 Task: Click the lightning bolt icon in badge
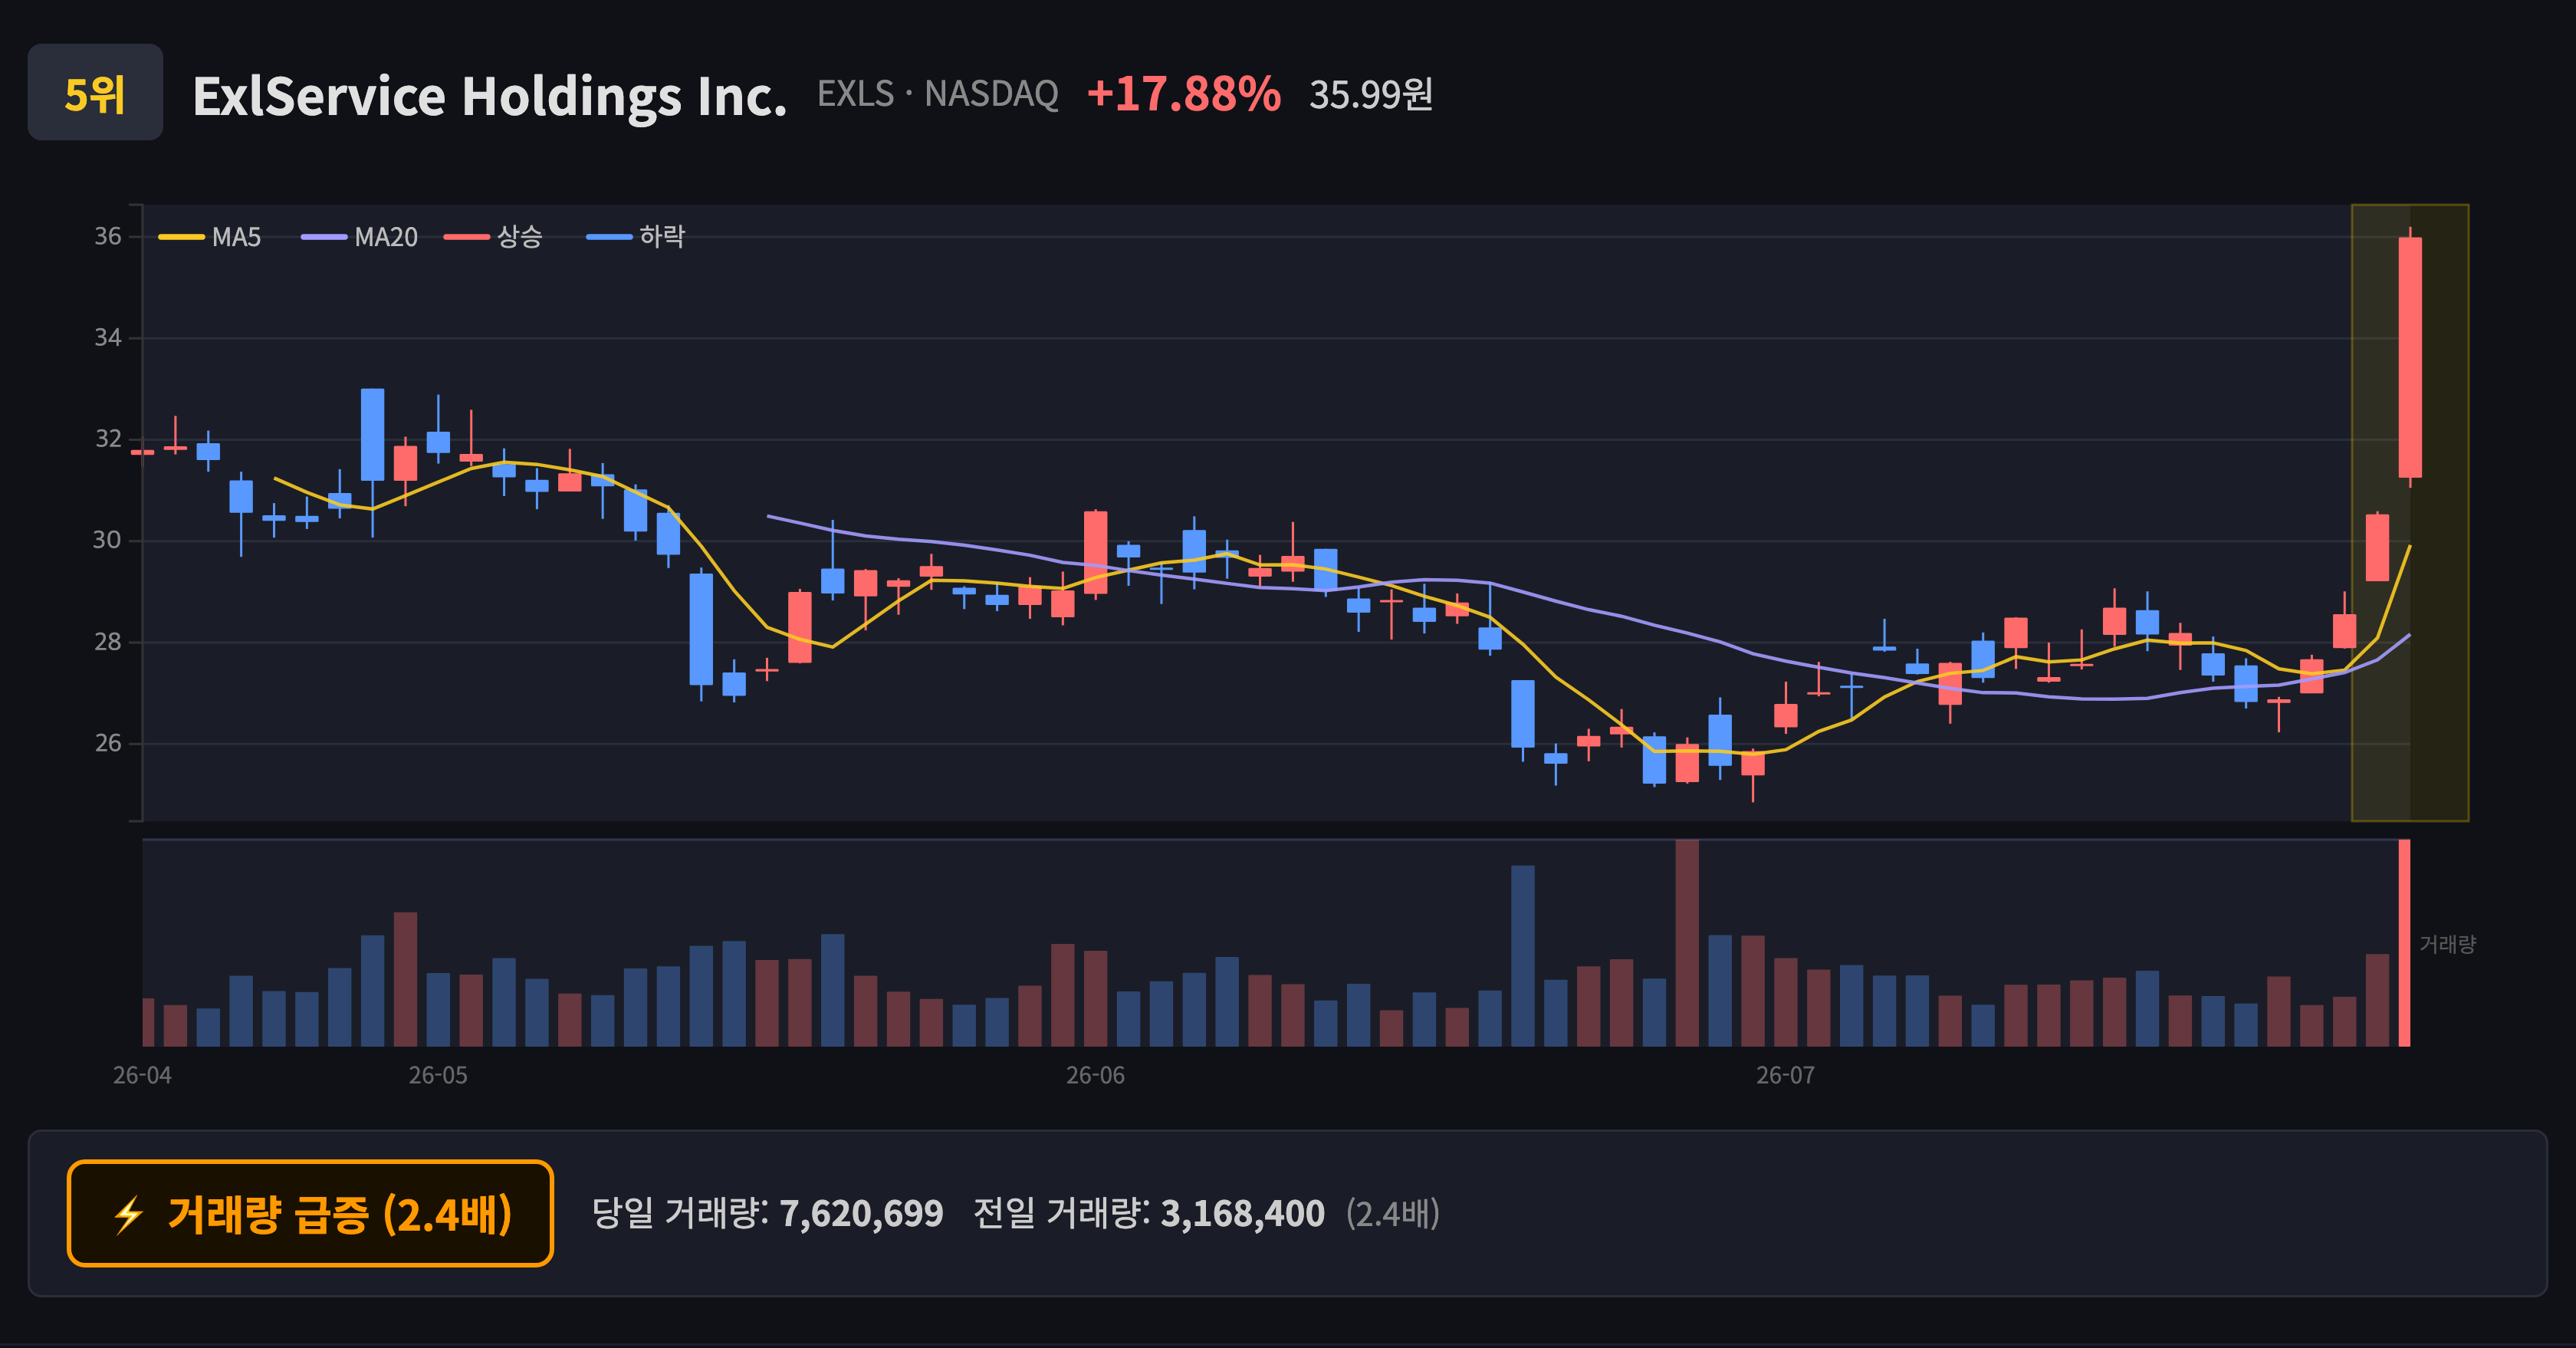tap(129, 1215)
